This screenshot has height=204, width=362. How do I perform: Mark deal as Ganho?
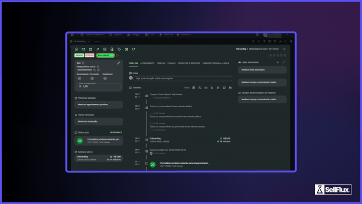click(x=79, y=55)
